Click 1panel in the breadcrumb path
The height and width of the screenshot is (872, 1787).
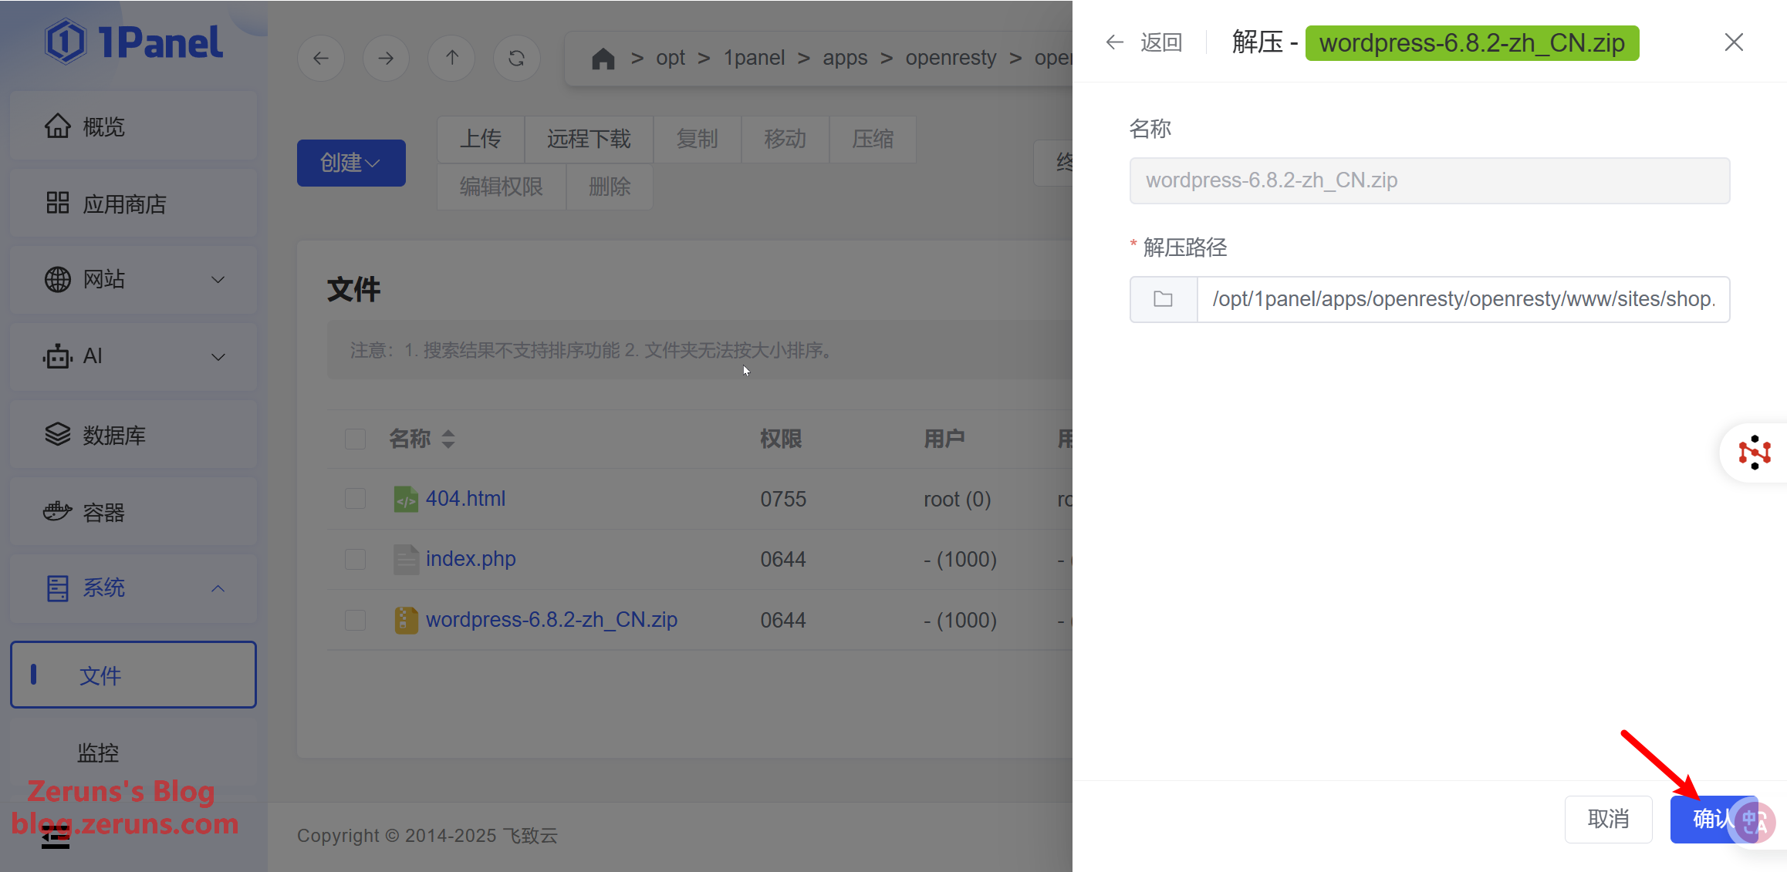pyautogui.click(x=754, y=58)
